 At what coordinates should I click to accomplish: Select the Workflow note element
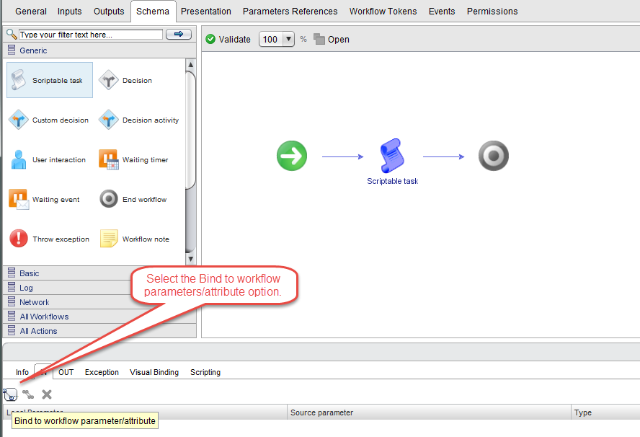(108, 239)
